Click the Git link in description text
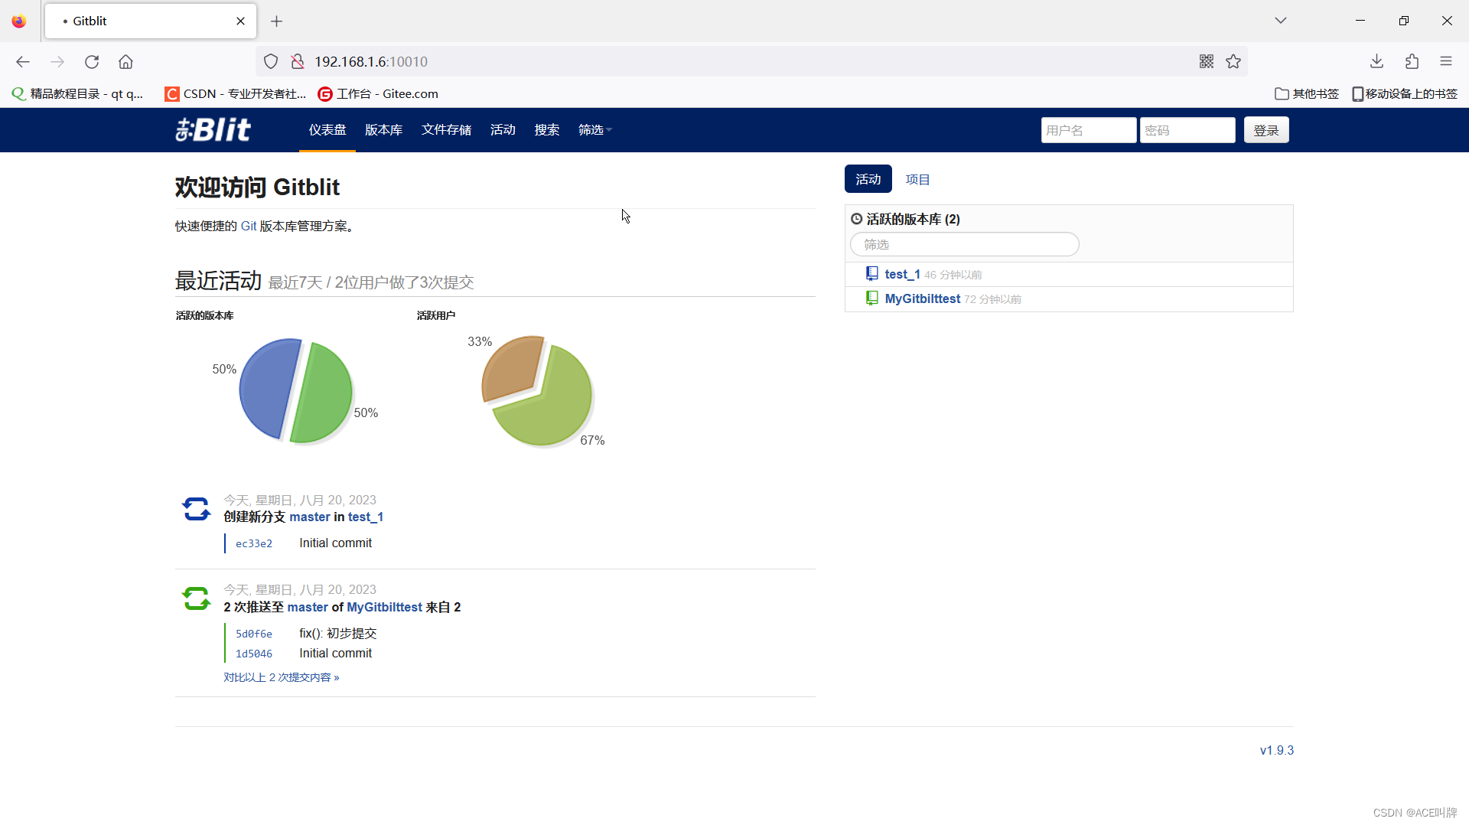Viewport: 1469px width, 825px height. point(249,226)
